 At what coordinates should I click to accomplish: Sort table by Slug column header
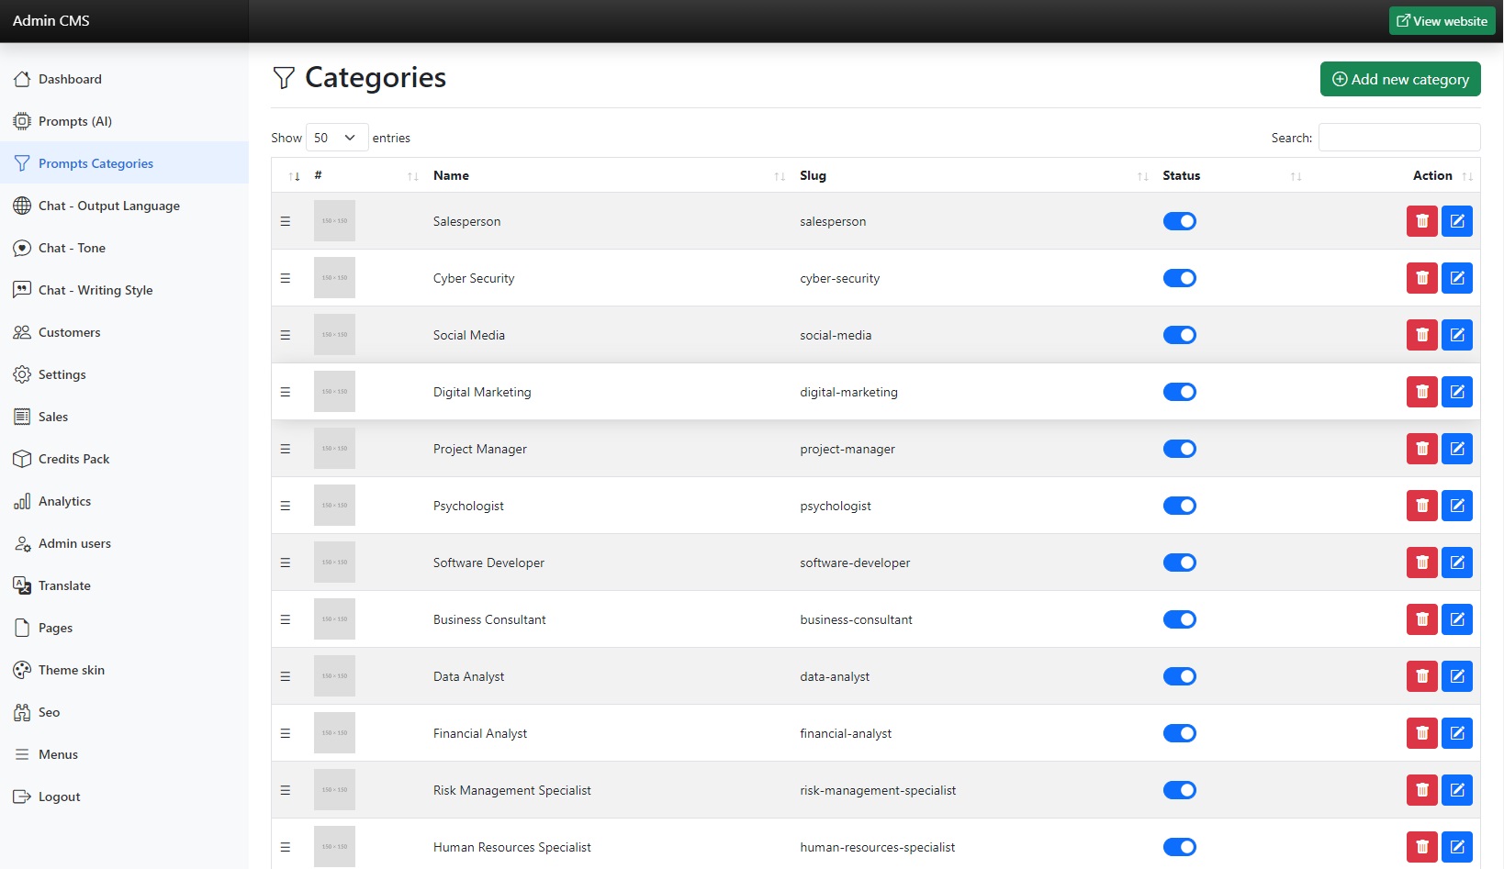point(813,175)
